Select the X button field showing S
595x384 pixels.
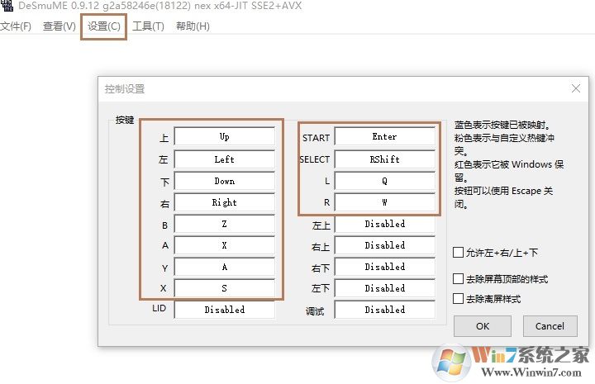click(224, 288)
